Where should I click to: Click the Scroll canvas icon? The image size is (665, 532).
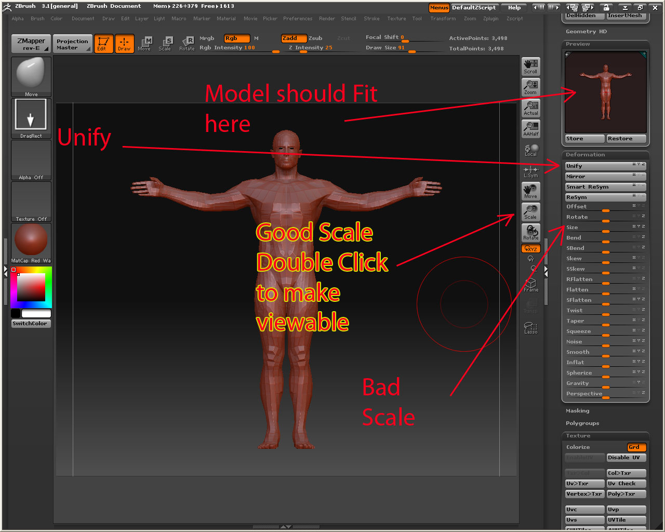point(530,66)
